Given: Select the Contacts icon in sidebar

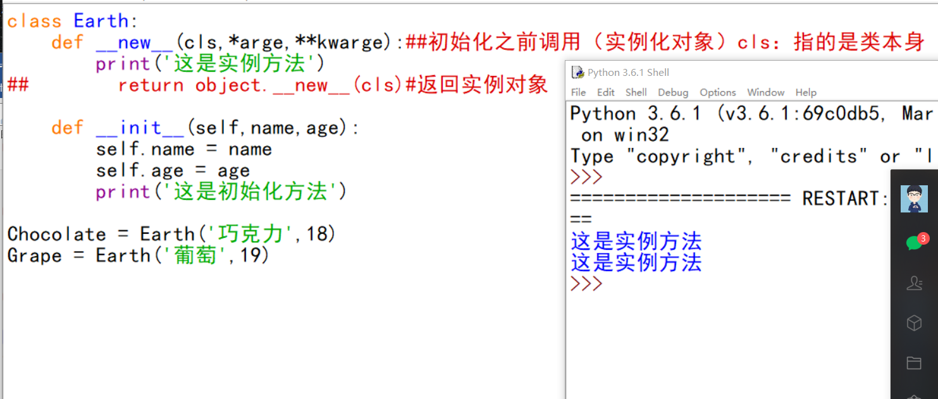Looking at the screenshot, I should coord(914,283).
